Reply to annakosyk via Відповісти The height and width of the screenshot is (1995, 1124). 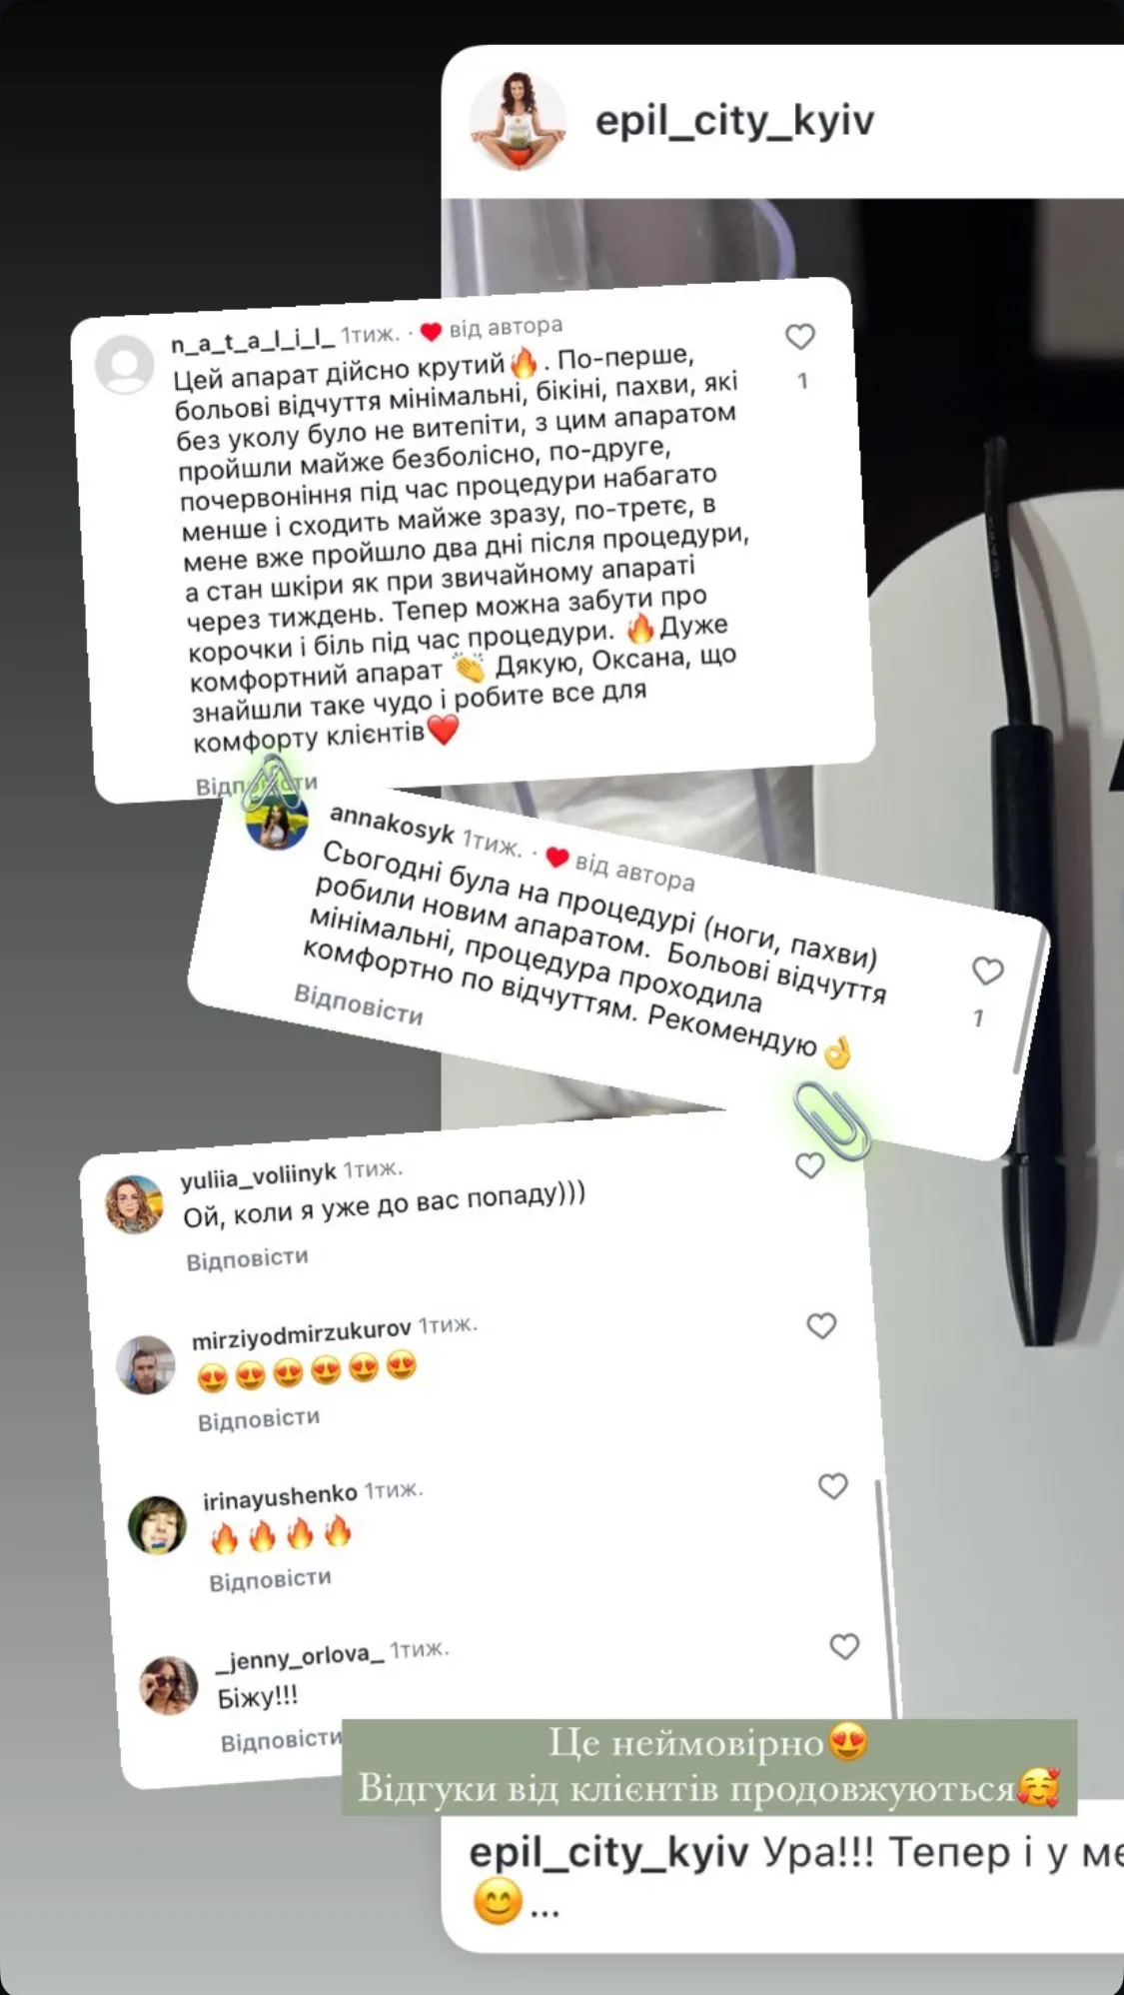pyautogui.click(x=358, y=1004)
